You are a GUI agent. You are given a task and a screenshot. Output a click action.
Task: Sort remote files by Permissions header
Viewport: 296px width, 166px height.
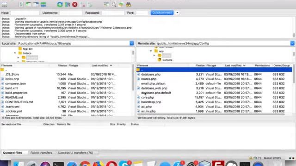(262, 65)
